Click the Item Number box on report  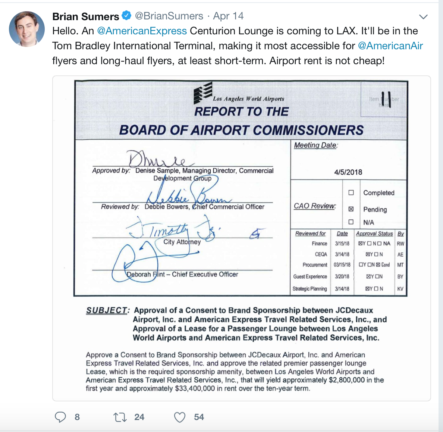coord(384,100)
